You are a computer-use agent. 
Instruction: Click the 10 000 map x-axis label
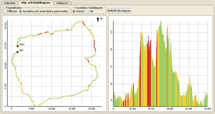pyautogui.click(x=52, y=109)
